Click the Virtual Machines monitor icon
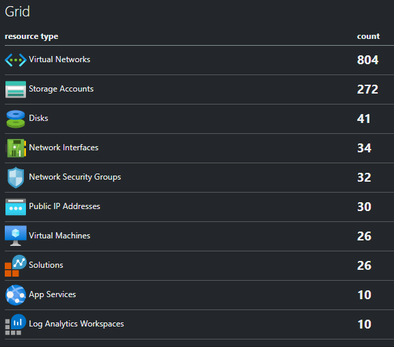 tap(16, 236)
